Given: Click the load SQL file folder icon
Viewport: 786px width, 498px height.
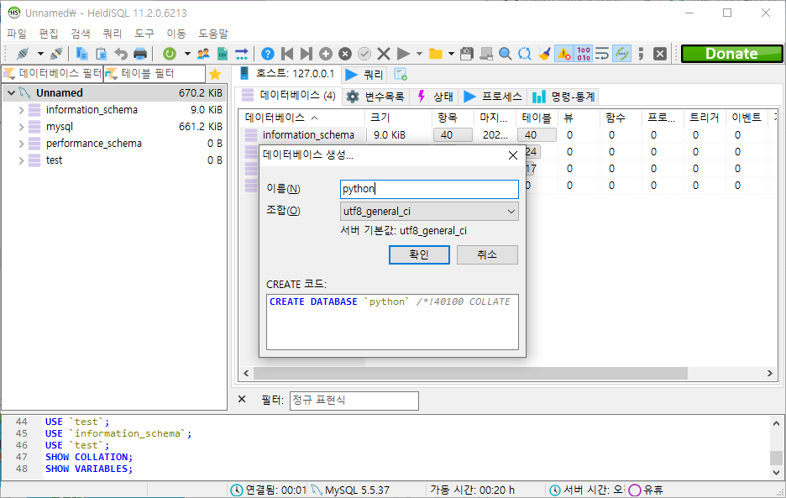Looking at the screenshot, I should 436,54.
